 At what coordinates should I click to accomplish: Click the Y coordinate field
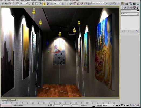point(66,106)
